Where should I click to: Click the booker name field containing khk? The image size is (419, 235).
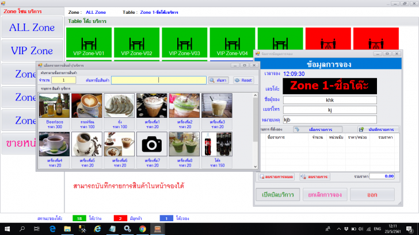(330, 100)
